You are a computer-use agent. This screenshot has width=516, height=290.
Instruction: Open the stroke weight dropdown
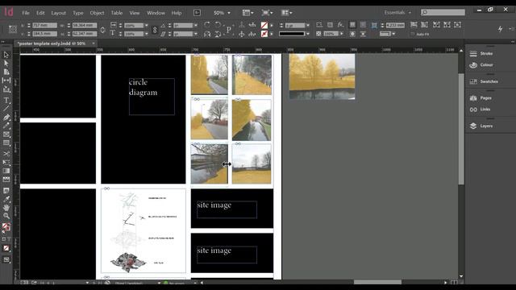pyautogui.click(x=308, y=25)
